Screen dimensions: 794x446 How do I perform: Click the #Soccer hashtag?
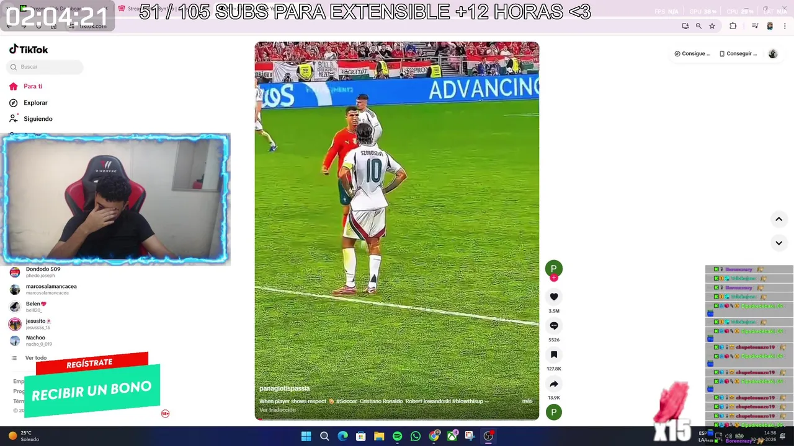pos(346,401)
